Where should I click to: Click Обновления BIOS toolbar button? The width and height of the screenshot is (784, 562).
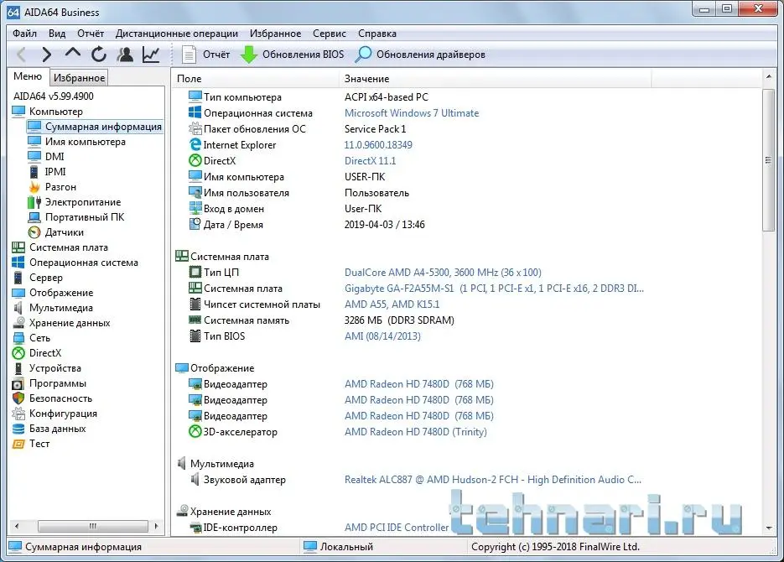pos(292,55)
